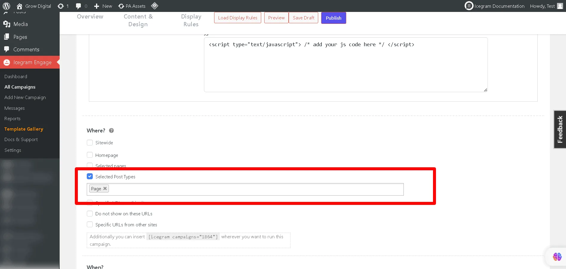Click the Media sidebar icon
The height and width of the screenshot is (269, 566).
(x=7, y=24)
